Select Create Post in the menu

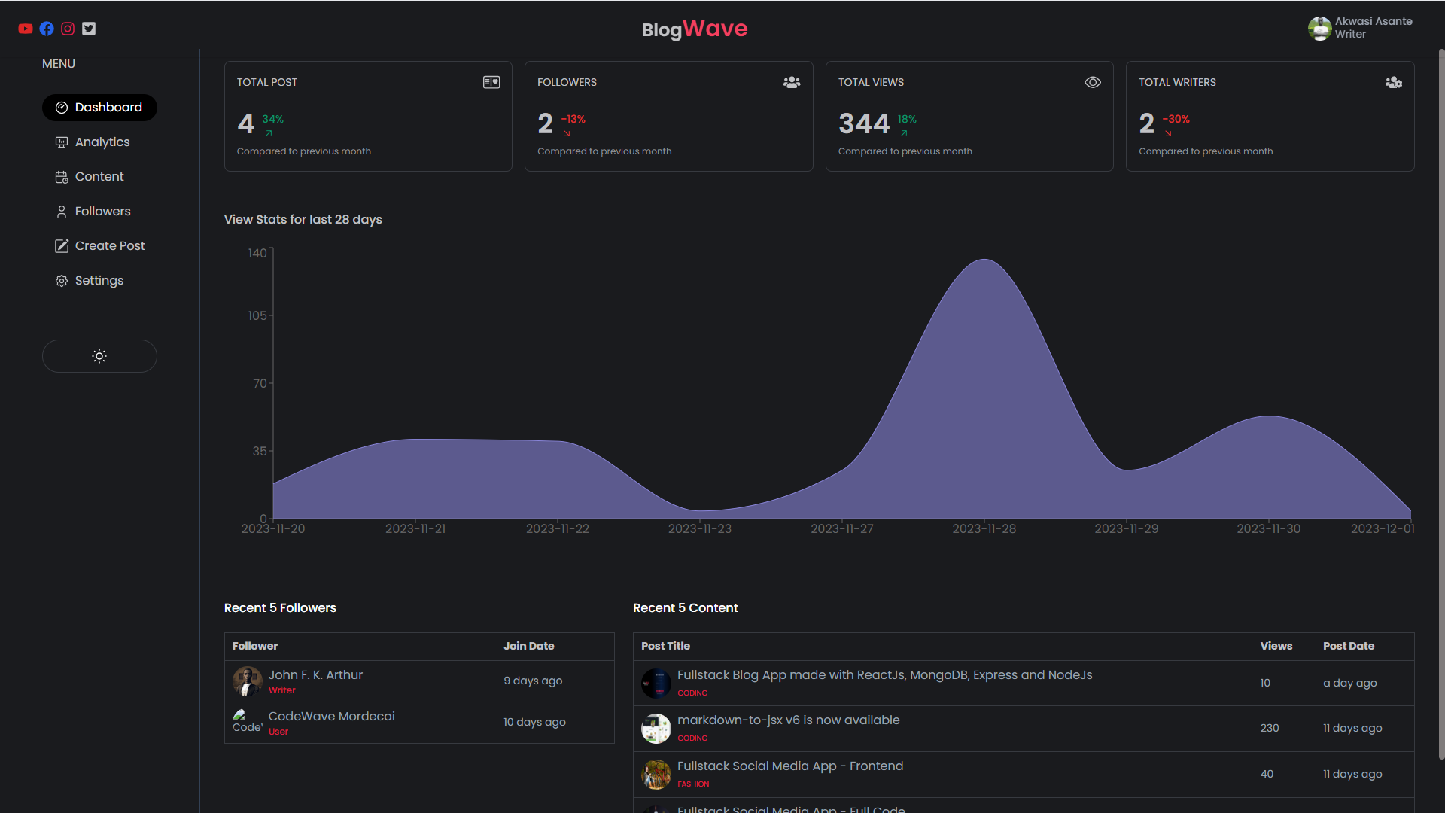pyautogui.click(x=109, y=246)
